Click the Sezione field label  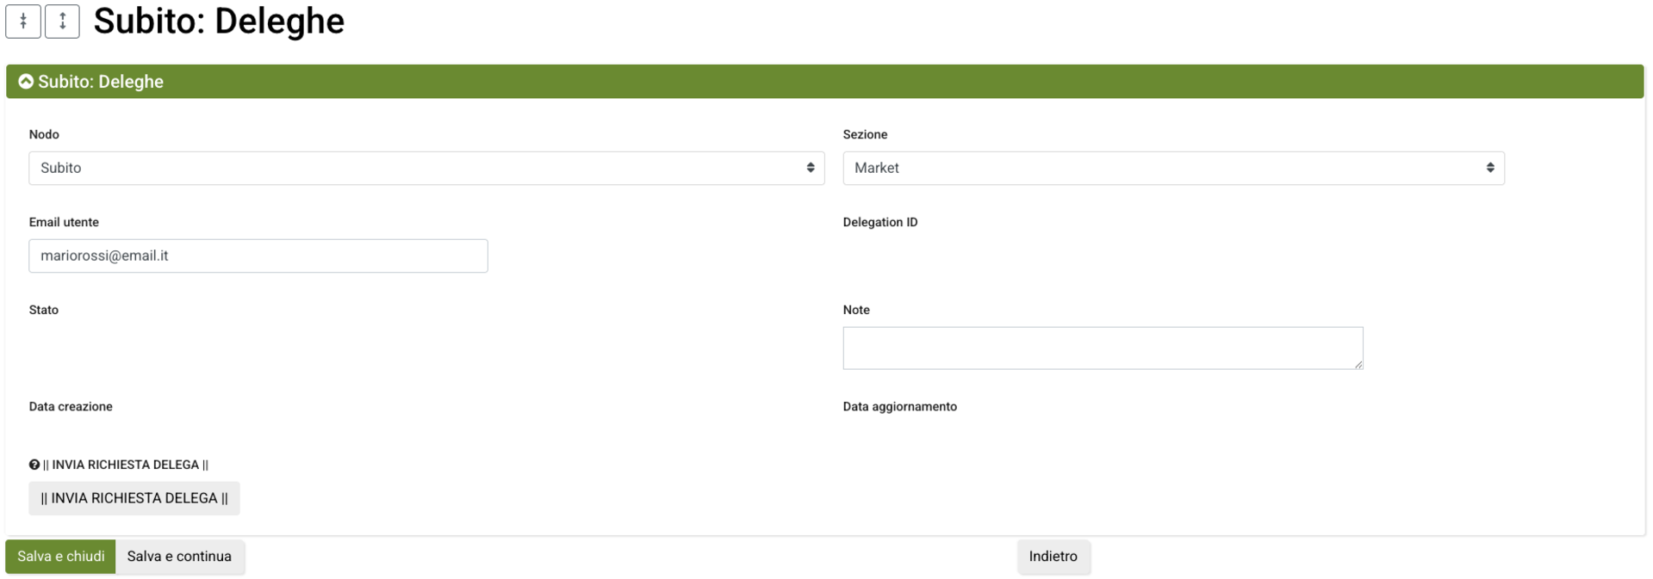865,135
